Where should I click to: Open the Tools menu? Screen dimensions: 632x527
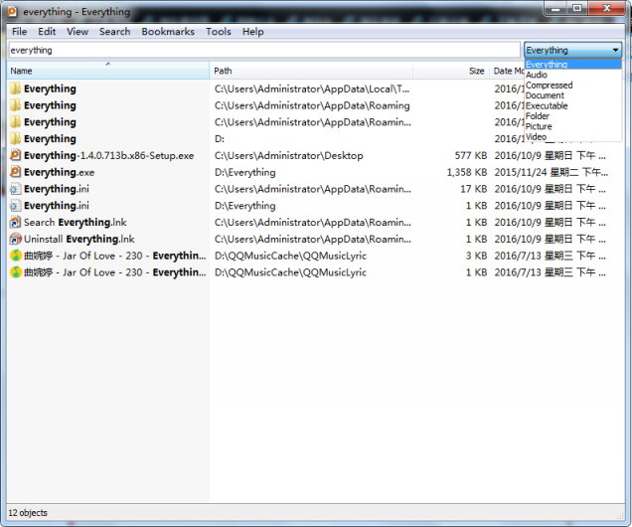[x=219, y=32]
